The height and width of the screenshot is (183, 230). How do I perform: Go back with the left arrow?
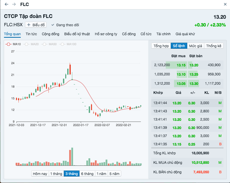[x=6, y=4]
